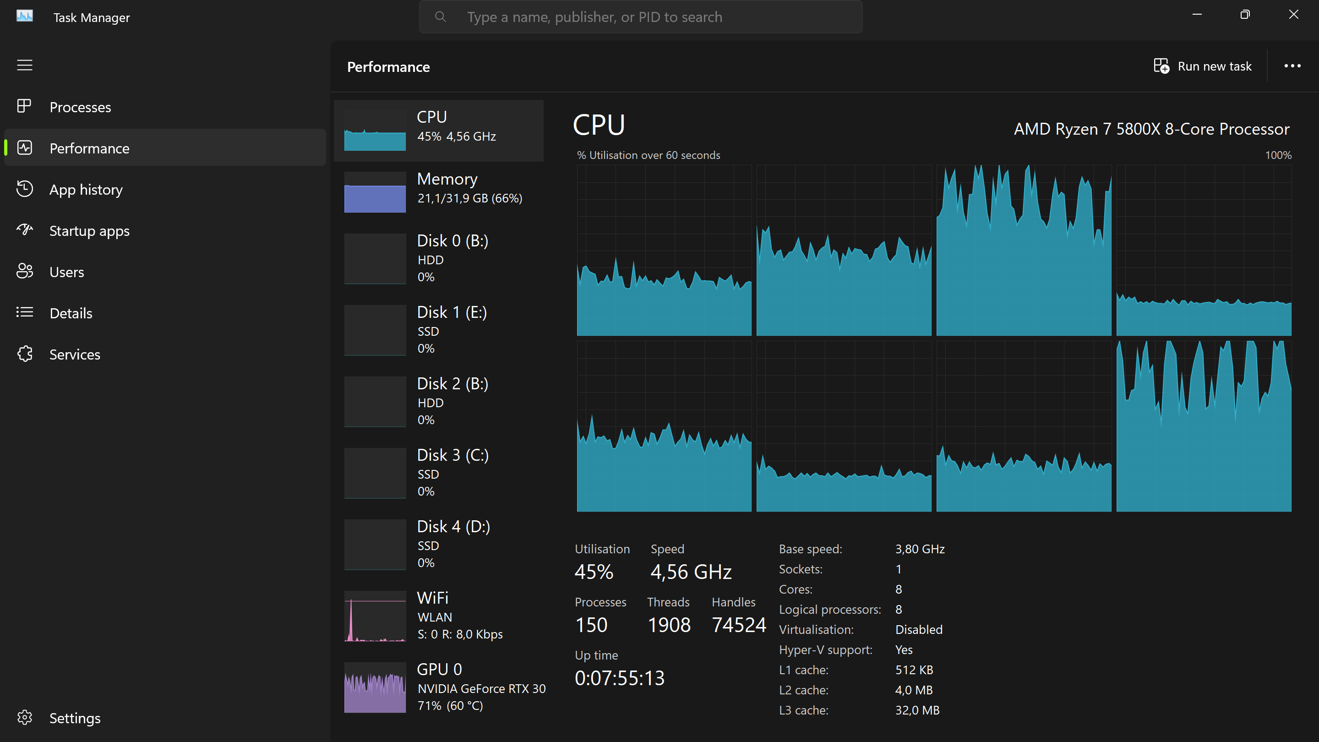Open the ellipsis options menu
1319x742 pixels.
1293,65
